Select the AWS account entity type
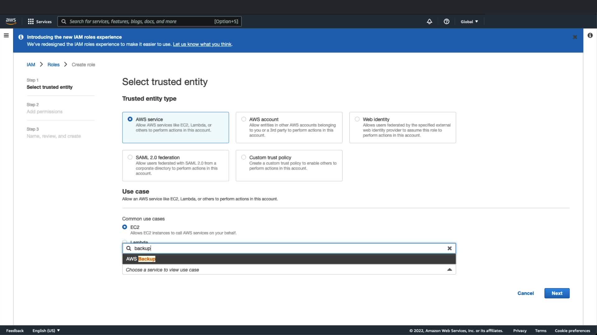This screenshot has height=335, width=597. [243, 119]
